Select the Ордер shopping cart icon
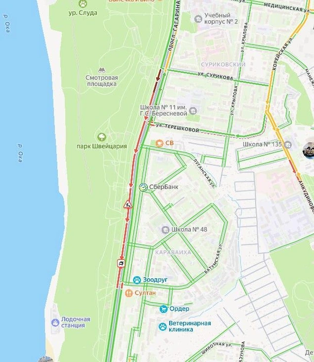 (x=163, y=309)
